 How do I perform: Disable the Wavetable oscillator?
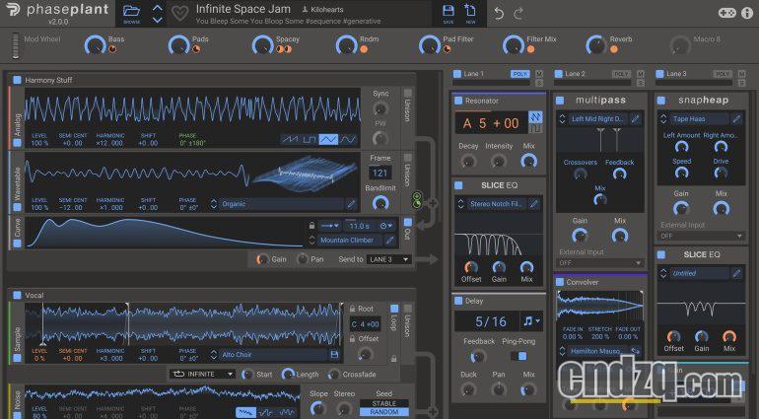pos(18,207)
